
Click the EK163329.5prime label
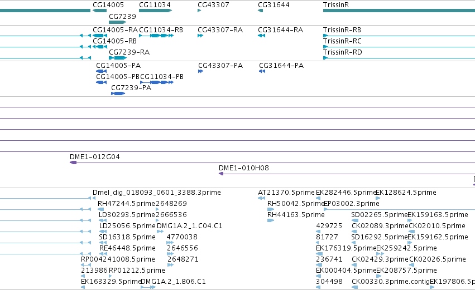[111, 282]
